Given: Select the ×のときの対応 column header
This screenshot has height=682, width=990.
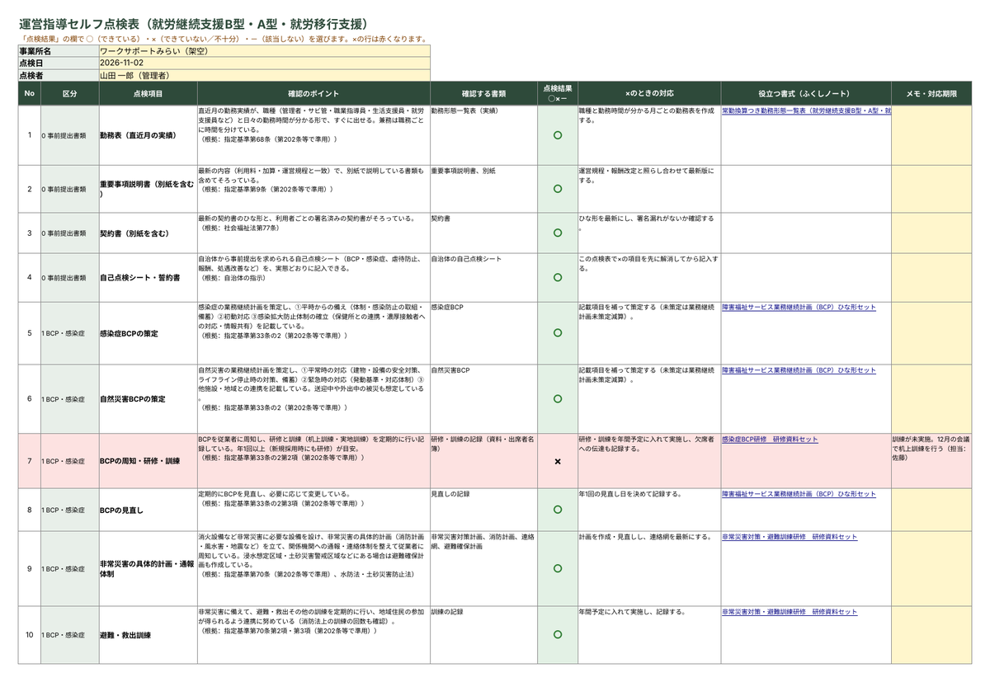Looking at the screenshot, I should click(649, 93).
